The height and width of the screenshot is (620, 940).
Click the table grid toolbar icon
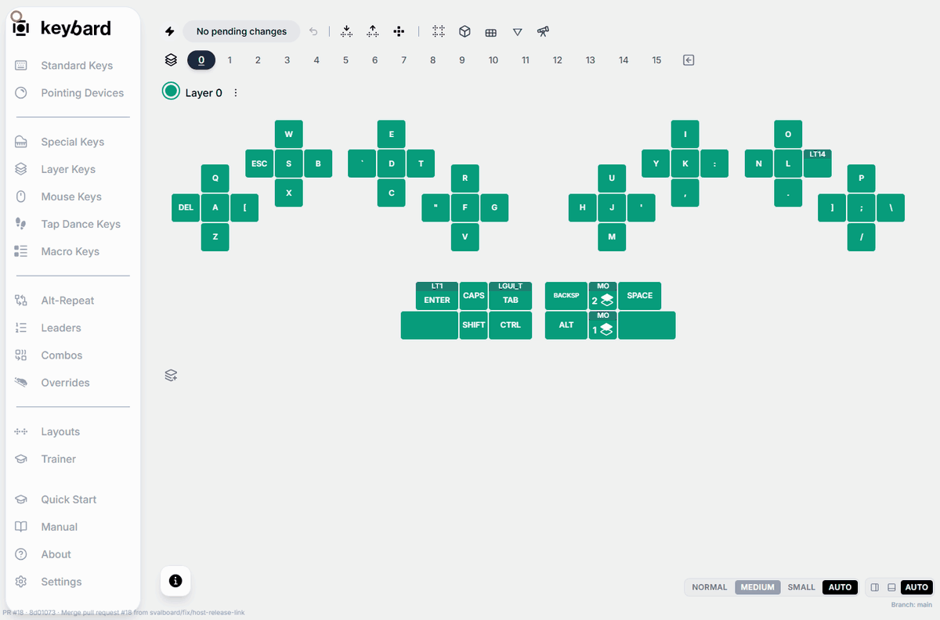coord(491,32)
